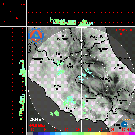
Task: Click the Isernia city marker
Action: (x=121, y=103)
